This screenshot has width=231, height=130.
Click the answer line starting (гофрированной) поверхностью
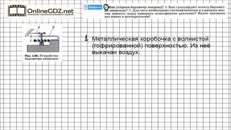pos(151,46)
